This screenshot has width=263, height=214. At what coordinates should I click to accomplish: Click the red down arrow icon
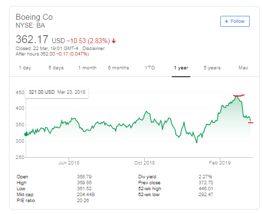tap(114, 41)
